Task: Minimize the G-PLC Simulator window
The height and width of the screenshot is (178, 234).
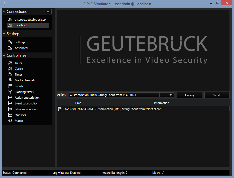Action: (211, 3)
